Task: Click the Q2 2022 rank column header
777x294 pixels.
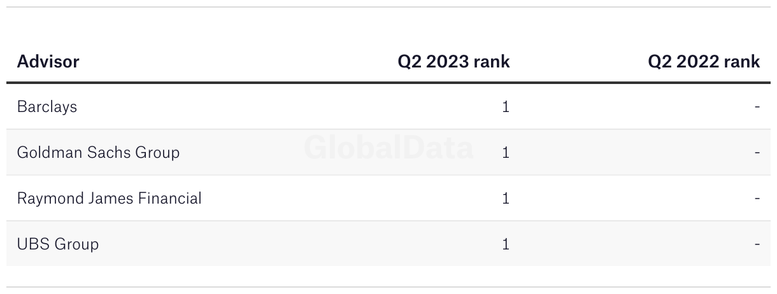Action: tap(704, 62)
